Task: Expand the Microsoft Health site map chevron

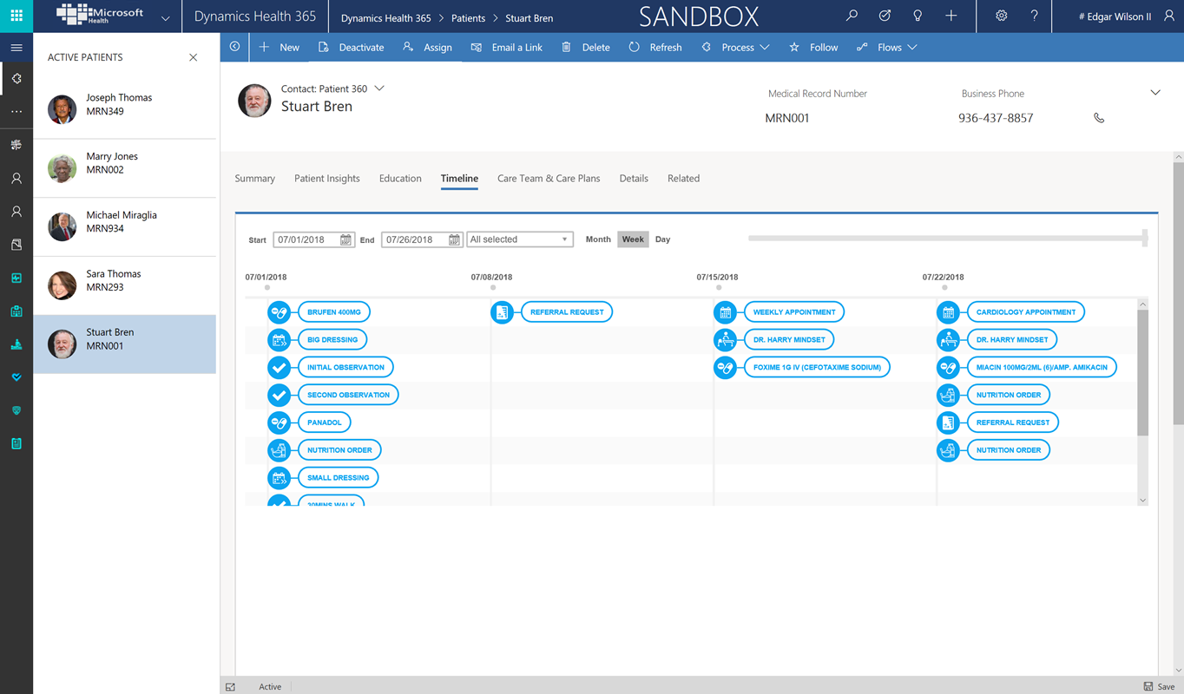Action: pyautogui.click(x=165, y=17)
